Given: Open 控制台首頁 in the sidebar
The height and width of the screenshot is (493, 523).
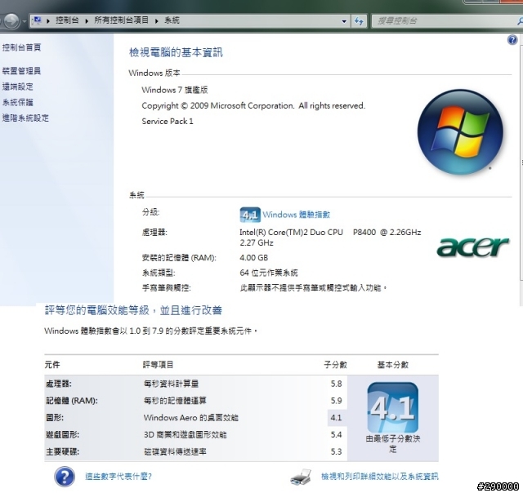Looking at the screenshot, I should [22, 47].
